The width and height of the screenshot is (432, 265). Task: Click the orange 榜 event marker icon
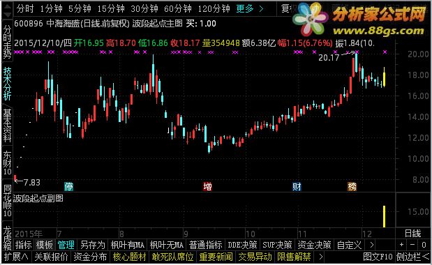point(352,187)
